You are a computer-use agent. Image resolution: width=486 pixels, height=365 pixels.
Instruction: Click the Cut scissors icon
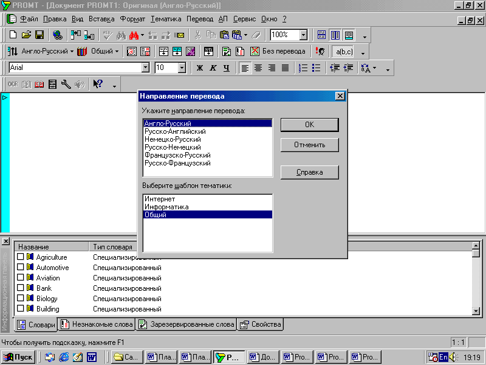click(197, 35)
